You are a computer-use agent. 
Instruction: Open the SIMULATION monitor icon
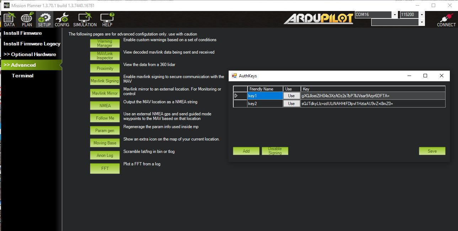tap(85, 20)
